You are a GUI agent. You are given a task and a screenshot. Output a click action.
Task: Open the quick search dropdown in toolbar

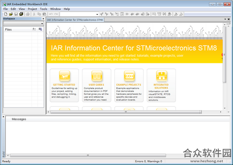(97, 14)
